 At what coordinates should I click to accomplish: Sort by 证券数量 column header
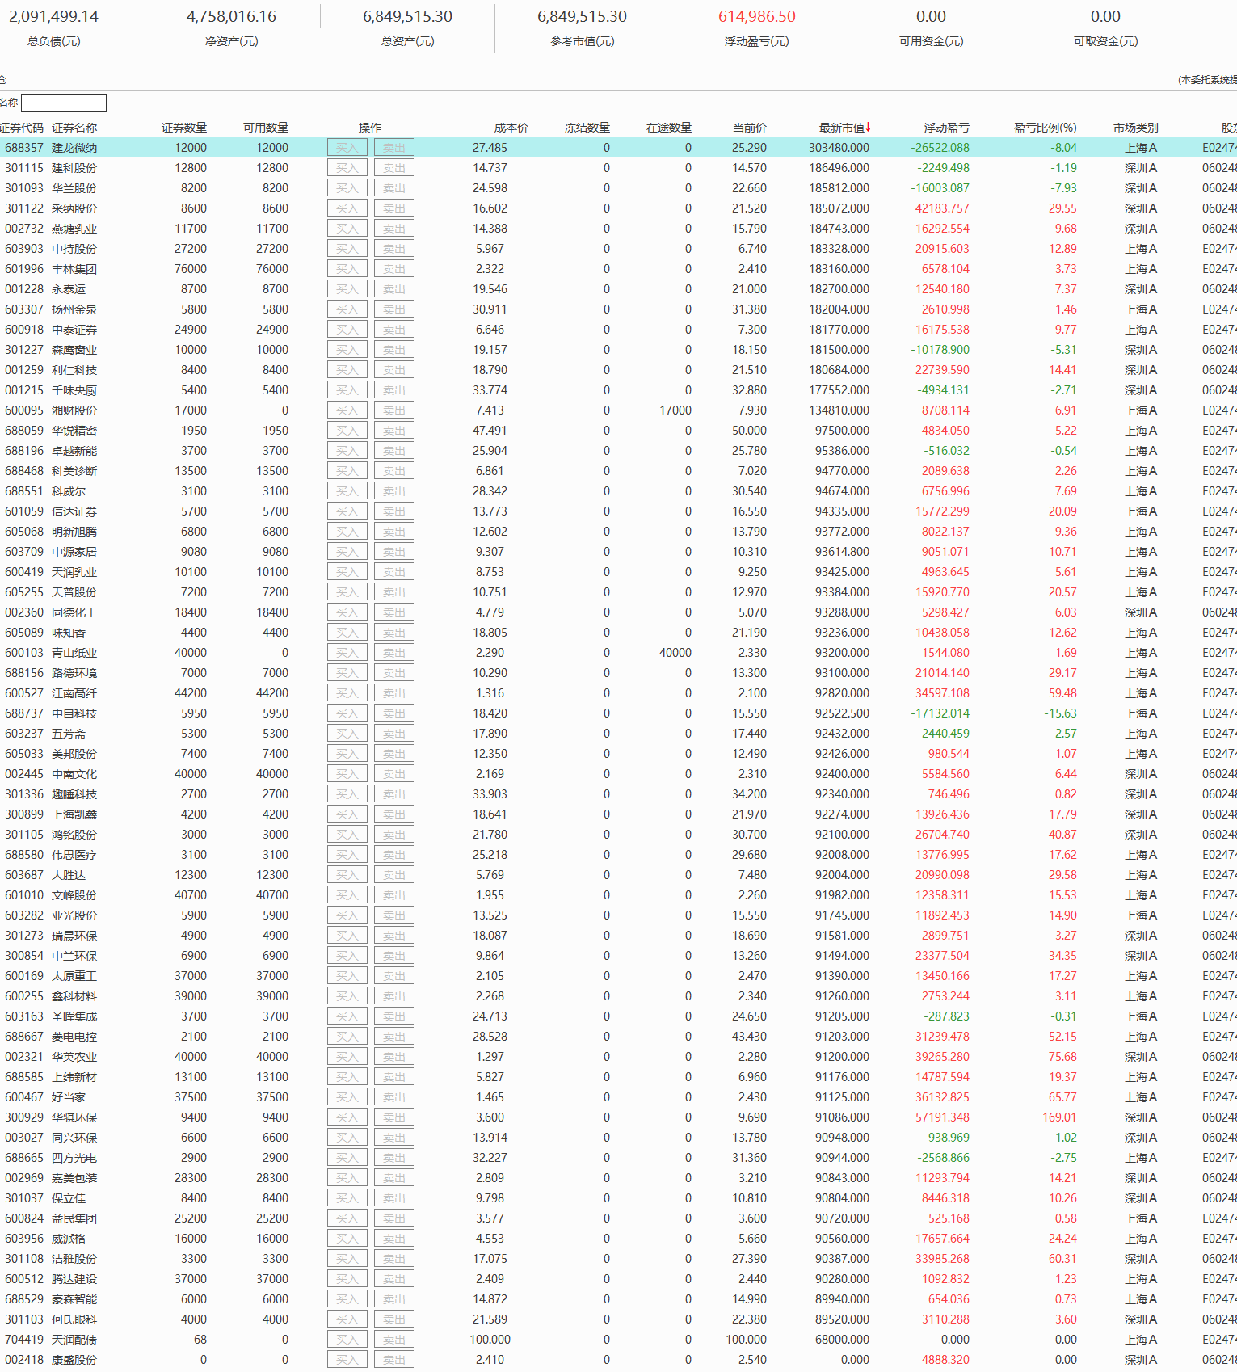184,128
